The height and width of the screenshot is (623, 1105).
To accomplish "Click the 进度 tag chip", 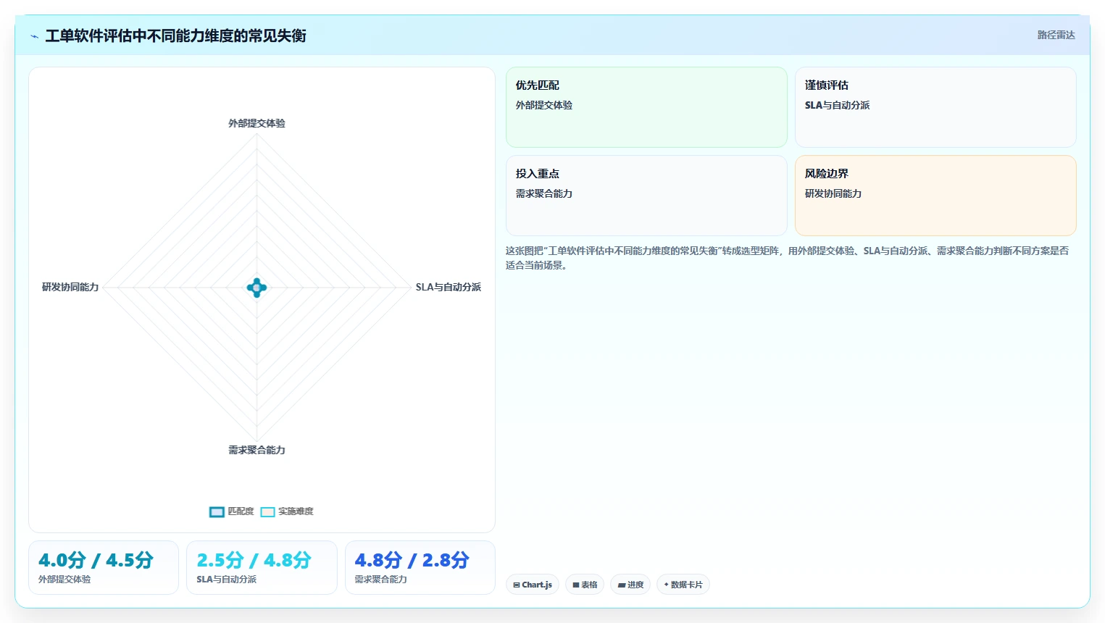I will point(630,585).
